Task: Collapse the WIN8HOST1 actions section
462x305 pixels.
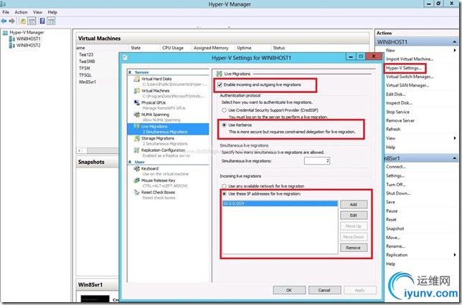Action: coord(454,42)
